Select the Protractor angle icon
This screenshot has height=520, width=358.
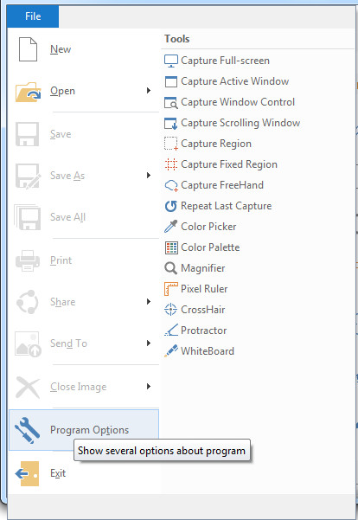pos(171,331)
